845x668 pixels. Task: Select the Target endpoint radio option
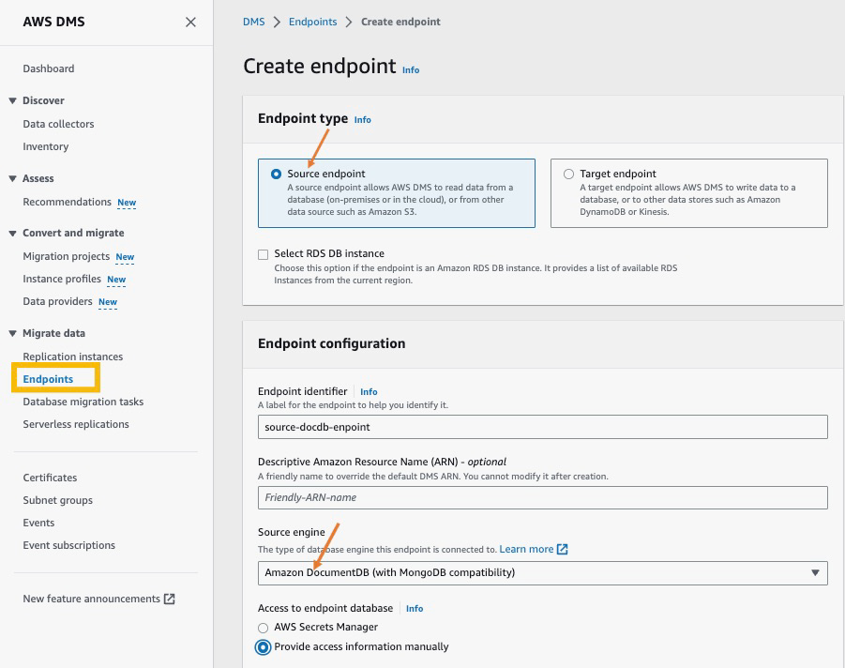[x=569, y=174]
